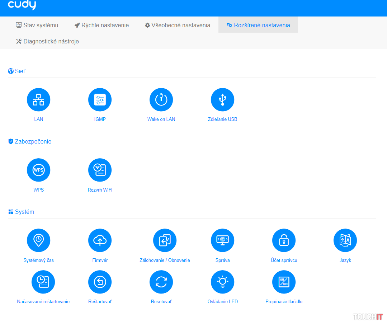Open the Firmvér cloud upload icon
The image size is (387, 324).
(100, 240)
